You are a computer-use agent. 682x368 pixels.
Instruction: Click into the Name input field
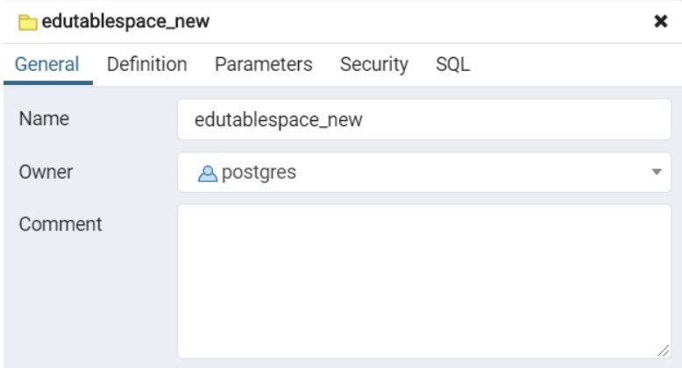(423, 119)
